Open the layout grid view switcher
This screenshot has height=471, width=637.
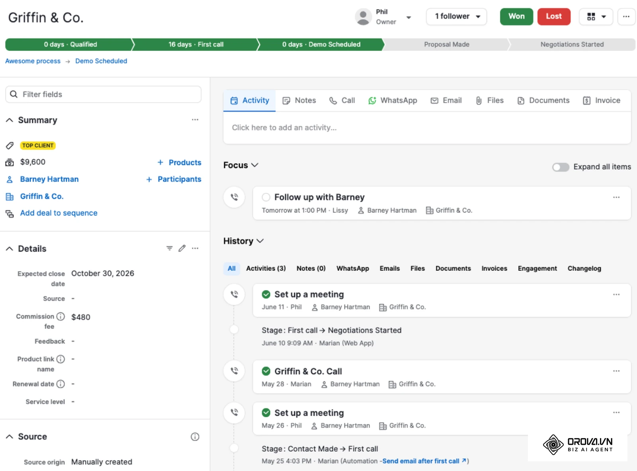click(596, 17)
